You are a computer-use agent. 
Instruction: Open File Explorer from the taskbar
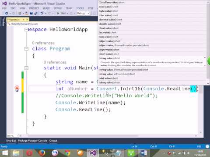coord(16,153)
